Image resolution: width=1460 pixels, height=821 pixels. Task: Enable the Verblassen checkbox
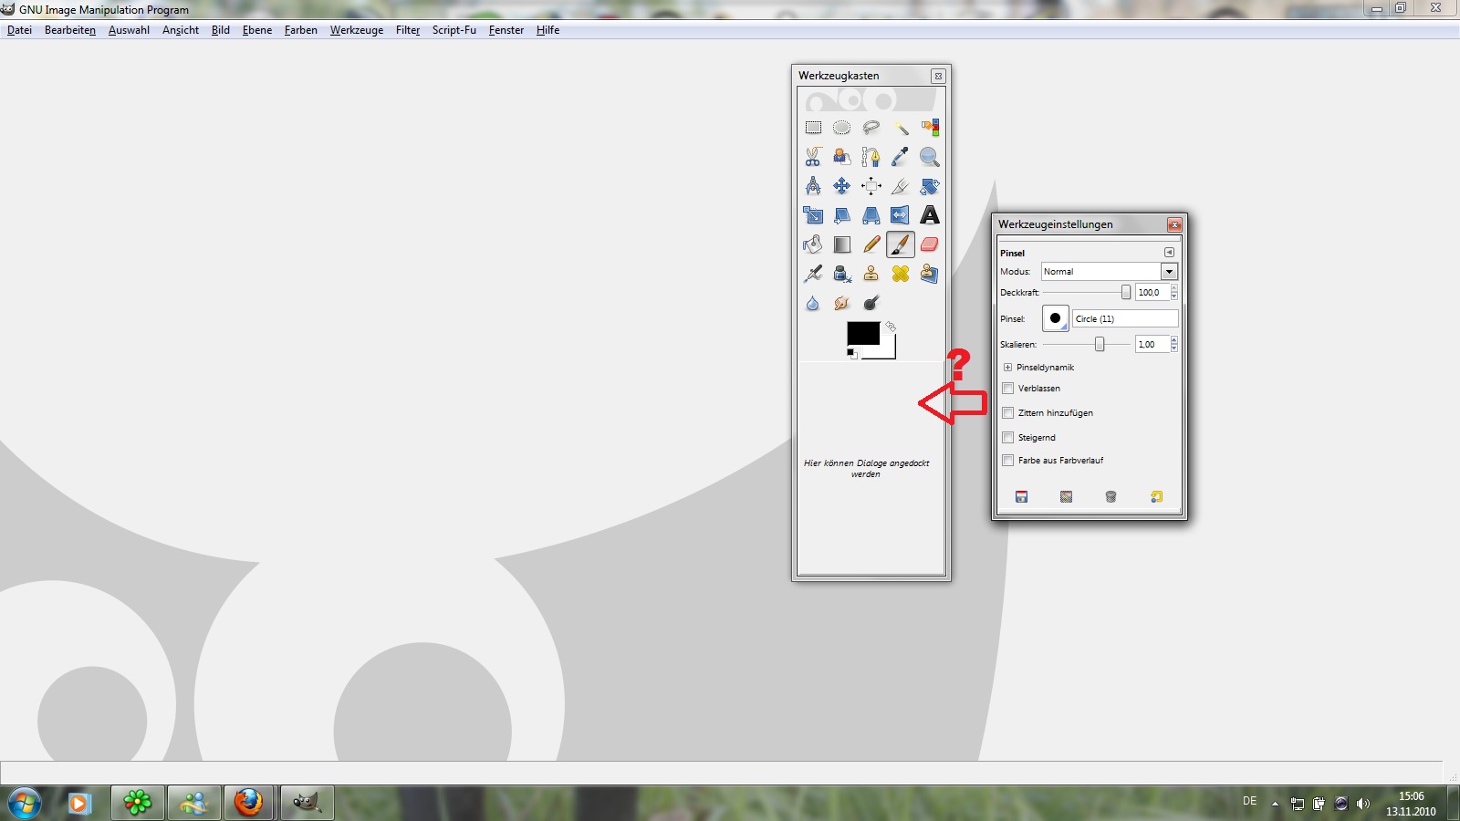[x=1008, y=389]
